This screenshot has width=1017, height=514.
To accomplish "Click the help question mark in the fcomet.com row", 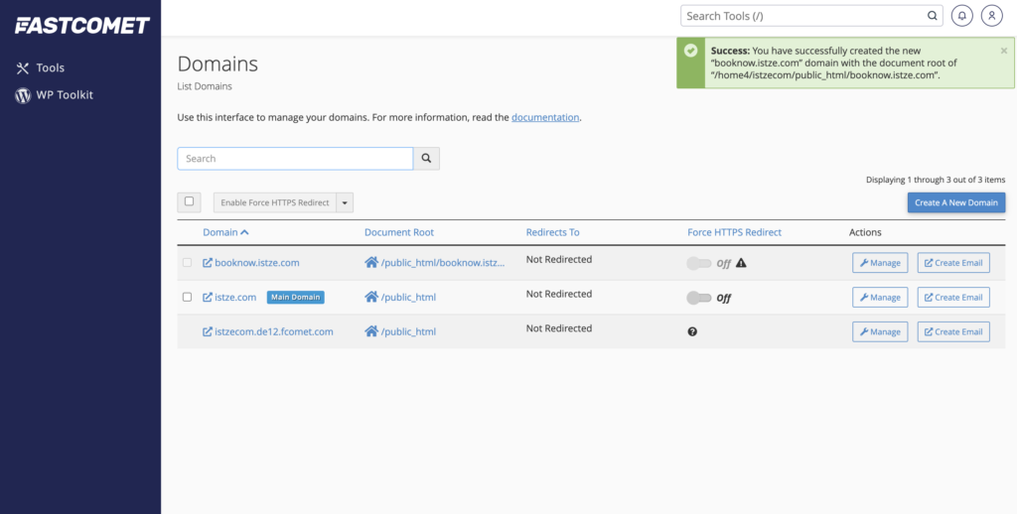I will (692, 331).
